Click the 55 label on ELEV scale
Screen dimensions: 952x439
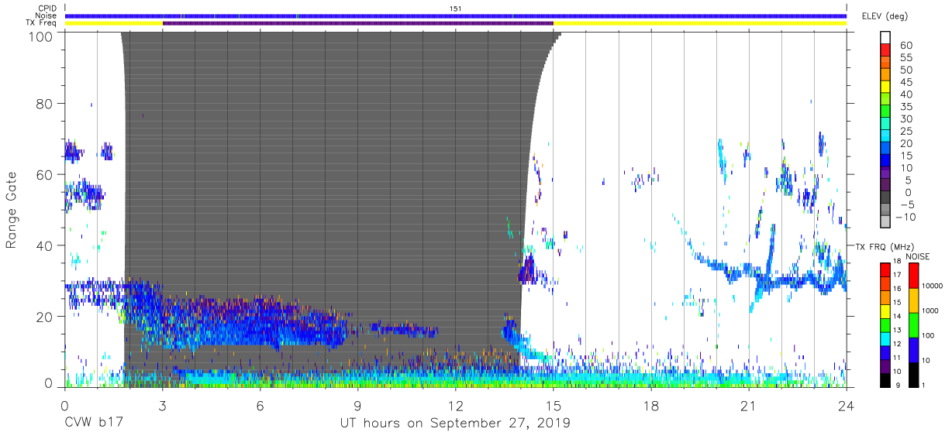point(905,58)
